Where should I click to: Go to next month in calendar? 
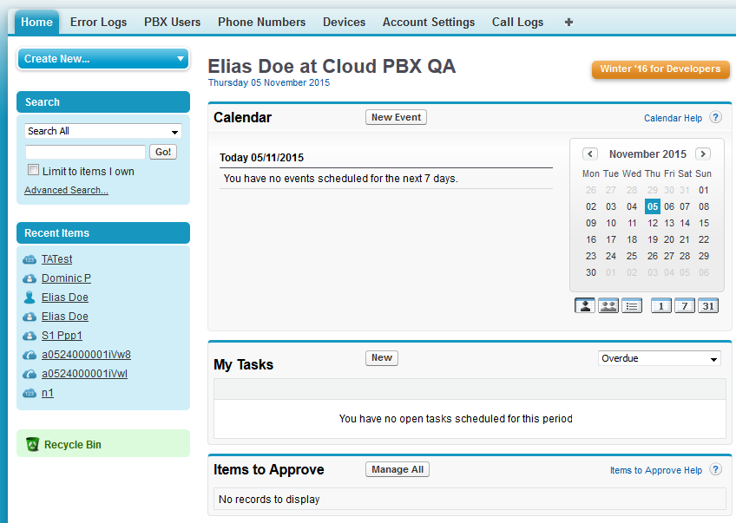tap(703, 154)
